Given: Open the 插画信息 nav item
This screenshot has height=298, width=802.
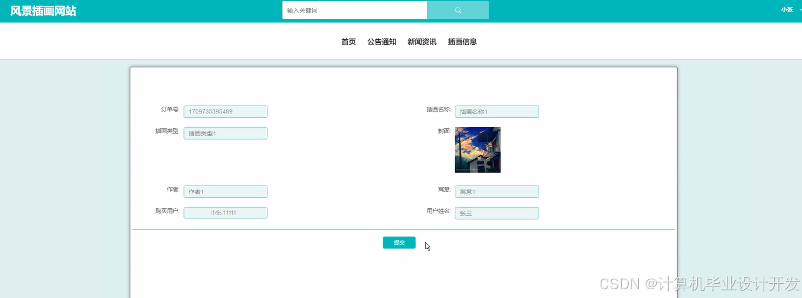Looking at the screenshot, I should coord(462,42).
